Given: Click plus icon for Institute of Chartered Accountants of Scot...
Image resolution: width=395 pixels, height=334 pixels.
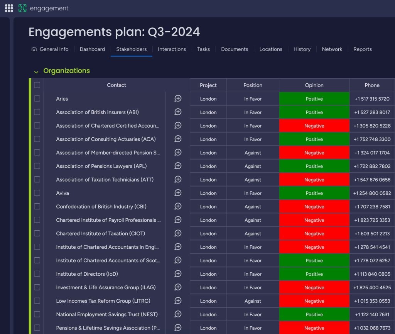Looking at the screenshot, I should pyautogui.click(x=178, y=260).
